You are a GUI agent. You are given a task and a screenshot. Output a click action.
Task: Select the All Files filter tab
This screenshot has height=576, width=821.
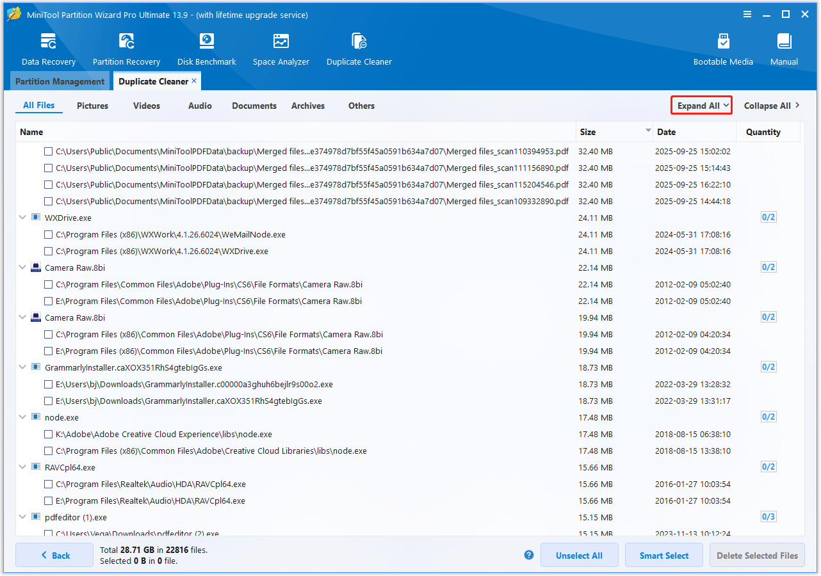39,106
